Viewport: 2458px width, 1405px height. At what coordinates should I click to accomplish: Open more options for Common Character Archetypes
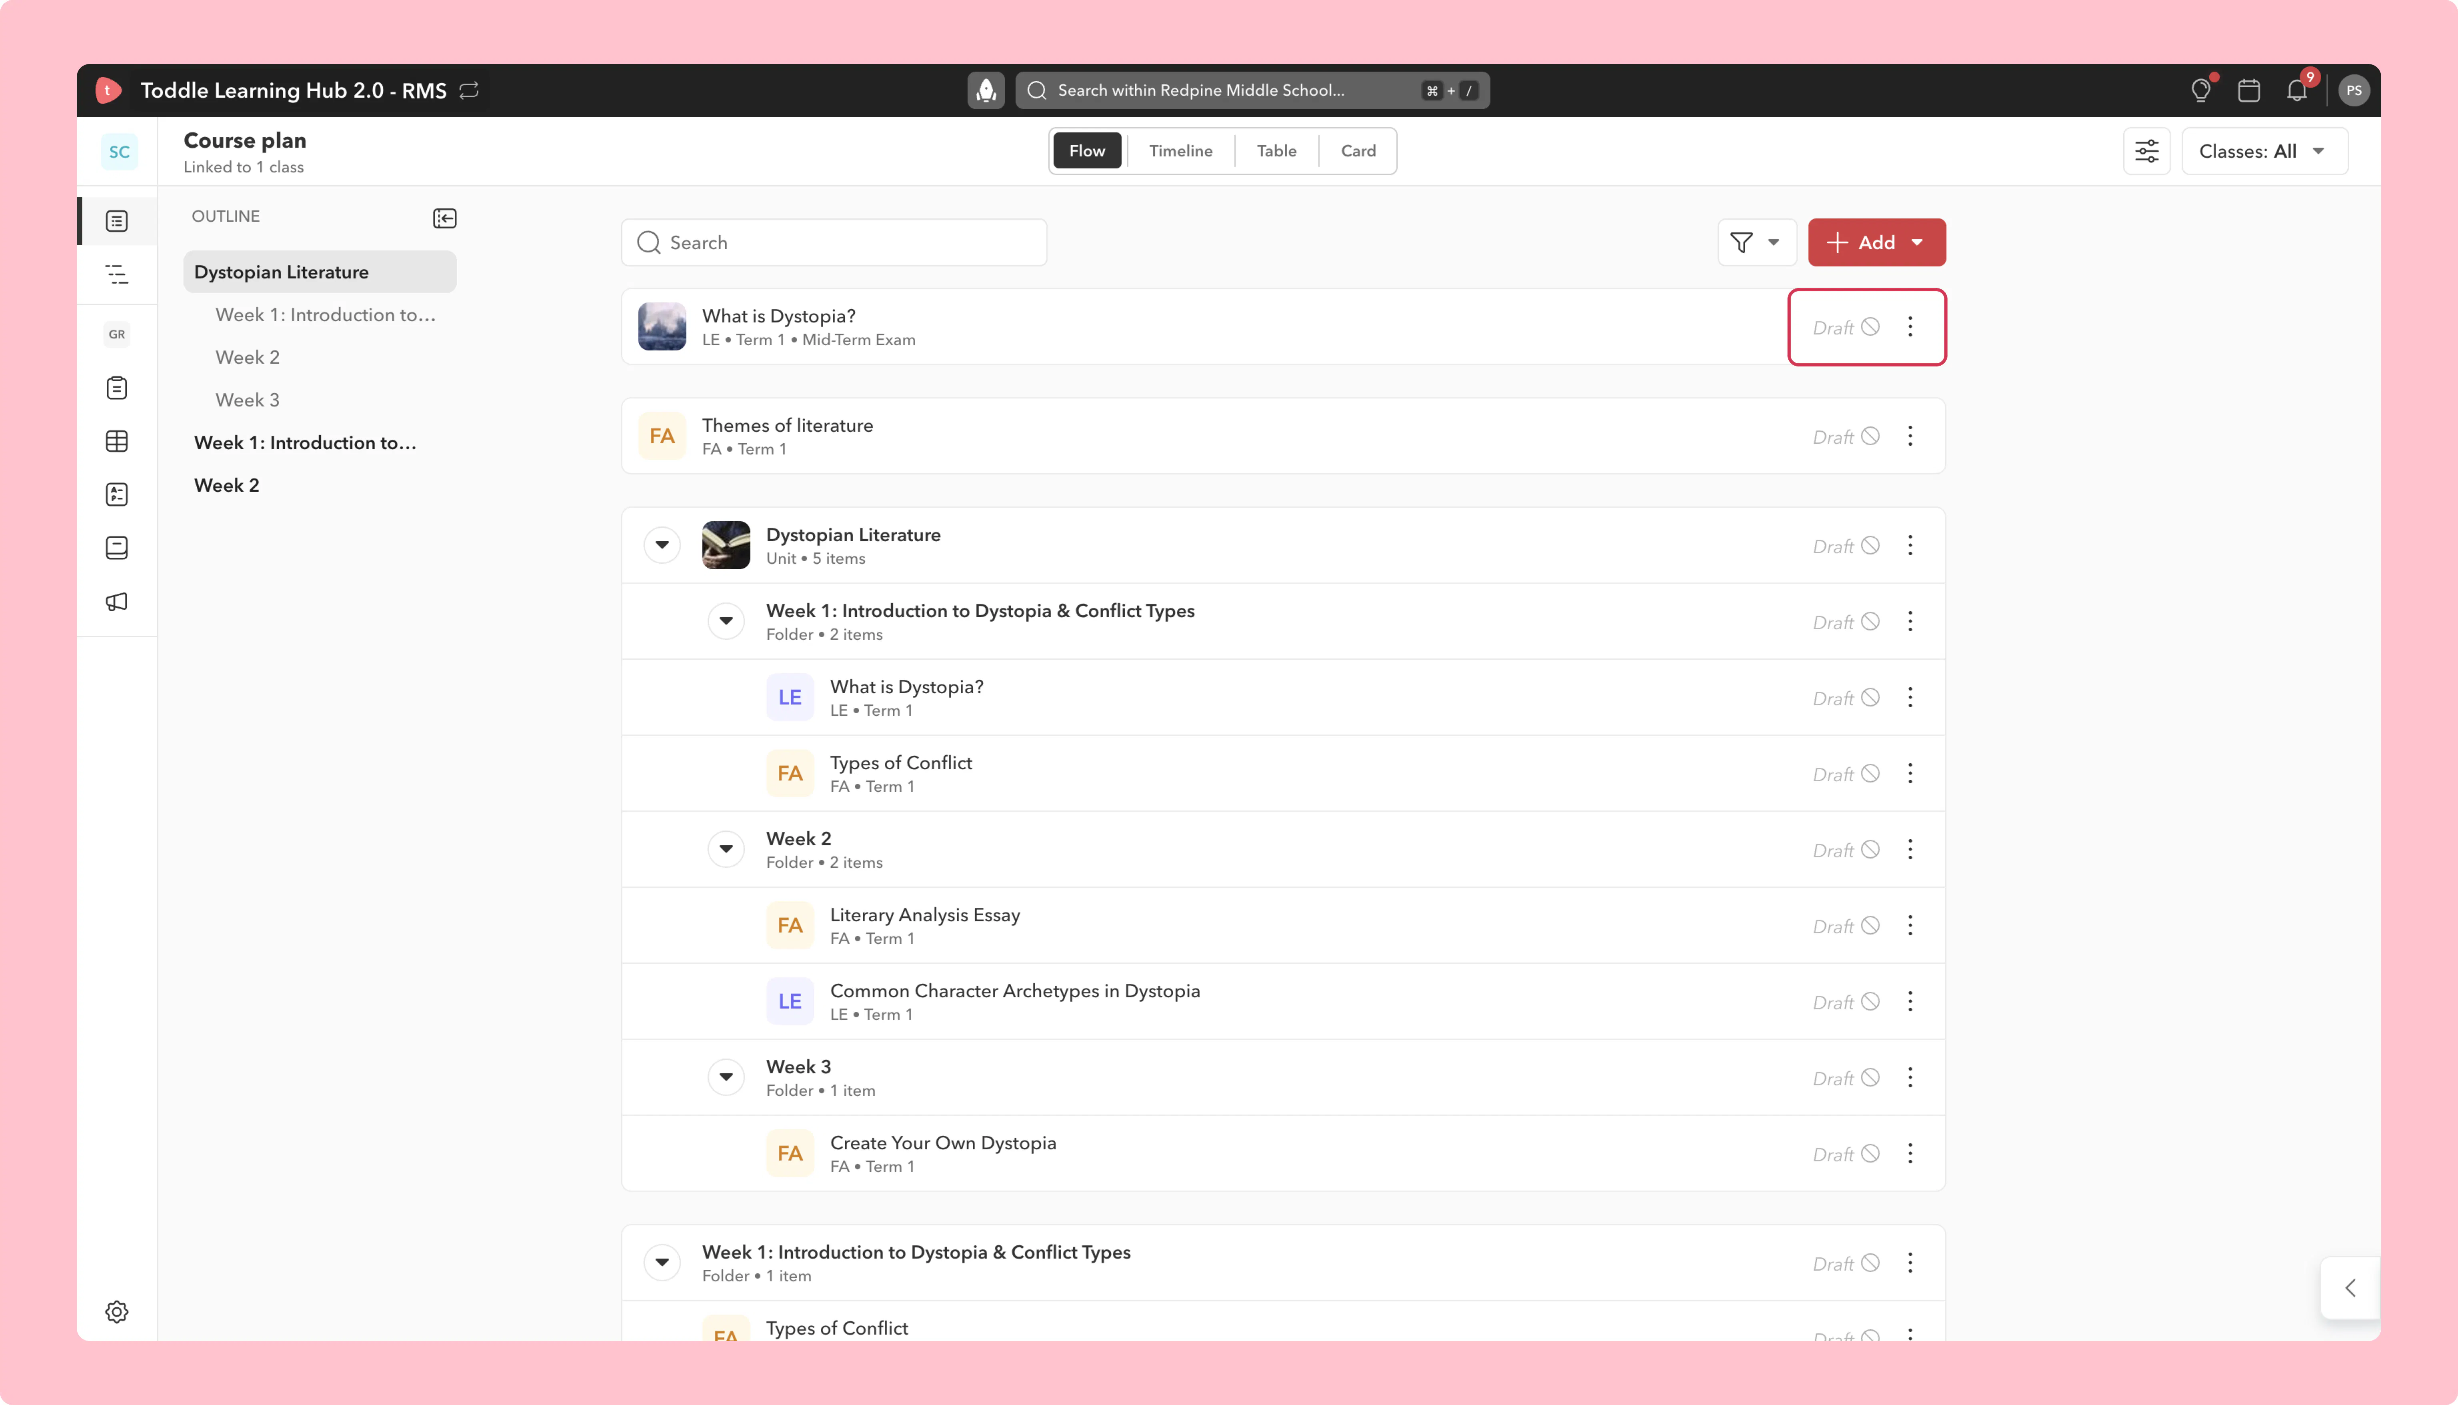tap(1910, 1002)
